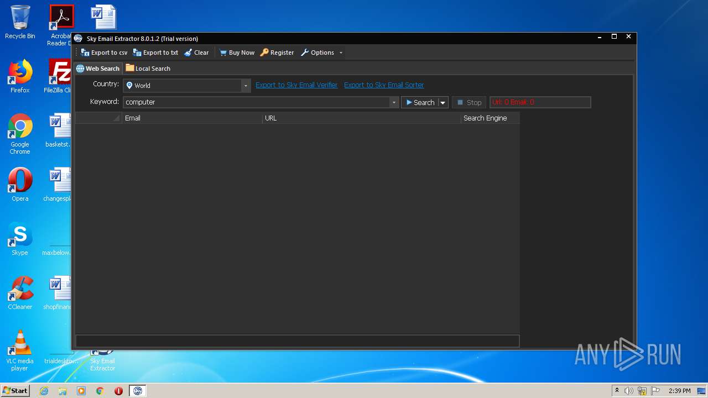The image size is (708, 398).
Task: Open the Search button dropdown arrow
Action: coord(442,102)
